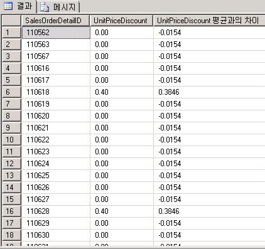Viewport: 265px width, 249px height.
Task: Click cell 110627
Action: (x=56, y=199)
